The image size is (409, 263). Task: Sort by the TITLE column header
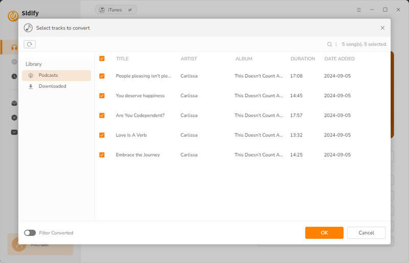(x=122, y=59)
